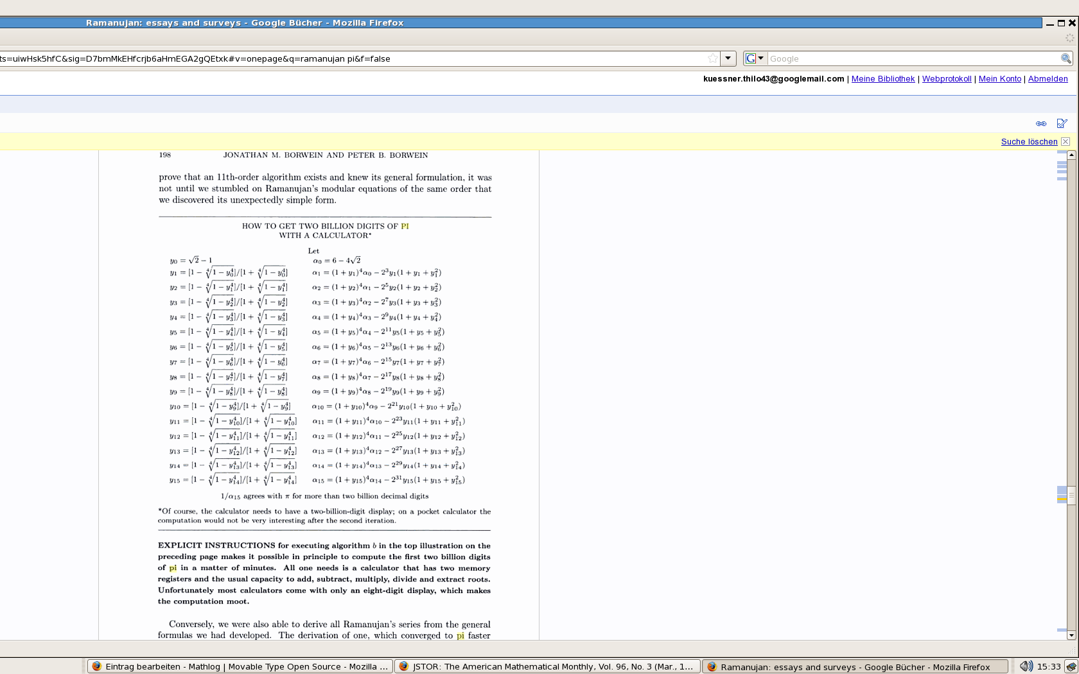Open the volume speaker icon in tray
The width and height of the screenshot is (1079, 674).
[1026, 666]
